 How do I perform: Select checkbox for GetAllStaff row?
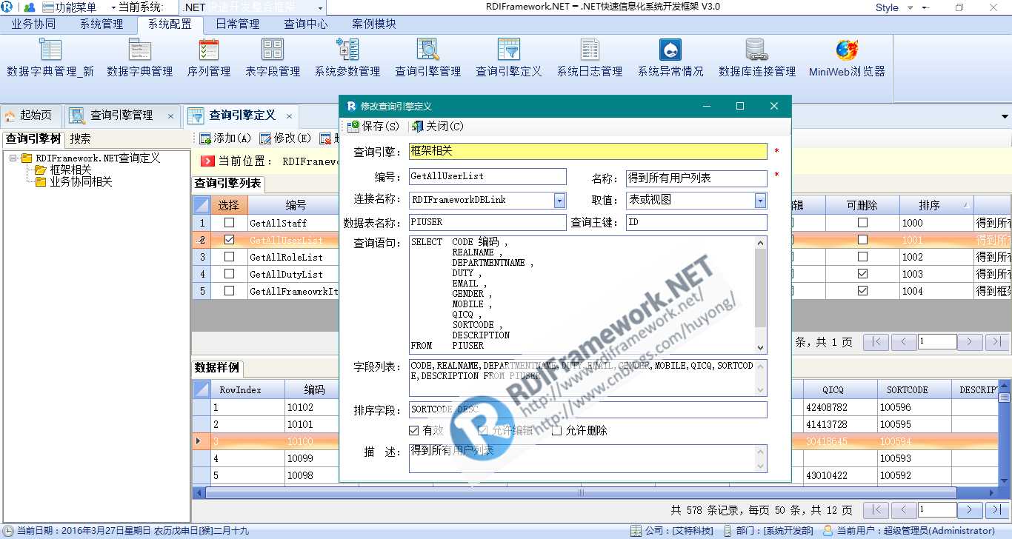pos(229,222)
